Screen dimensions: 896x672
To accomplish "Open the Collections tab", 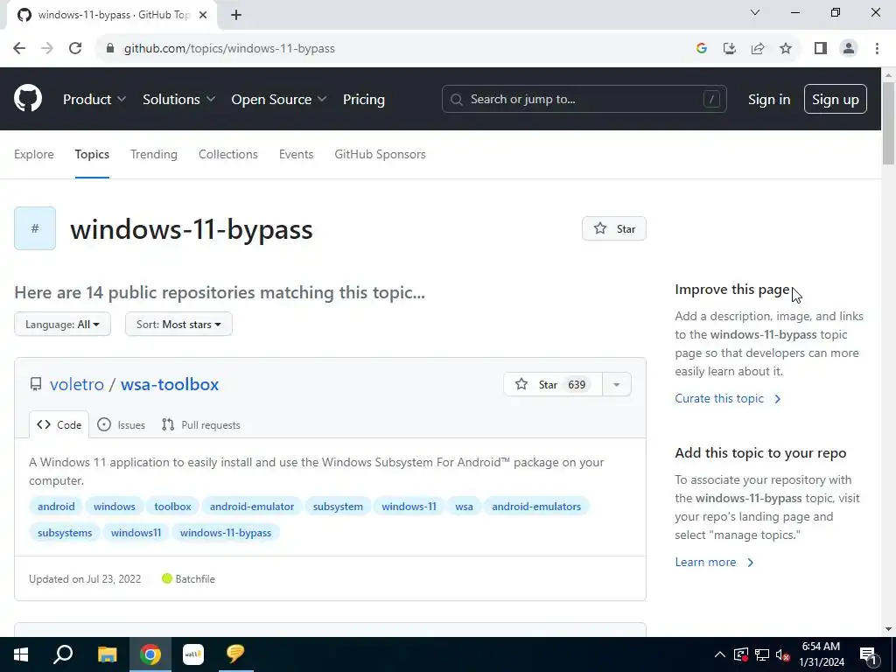I will 228,154.
